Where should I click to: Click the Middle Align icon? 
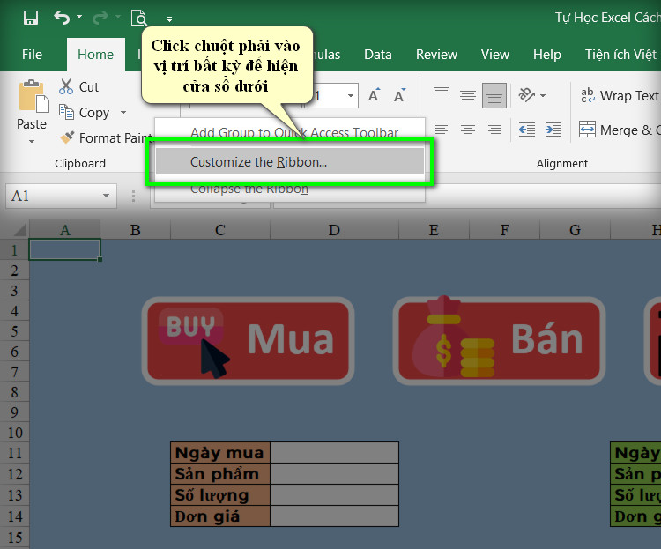click(468, 95)
